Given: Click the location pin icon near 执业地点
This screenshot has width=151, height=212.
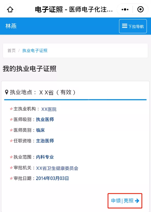Looking at the screenshot, I should pos(7,92).
